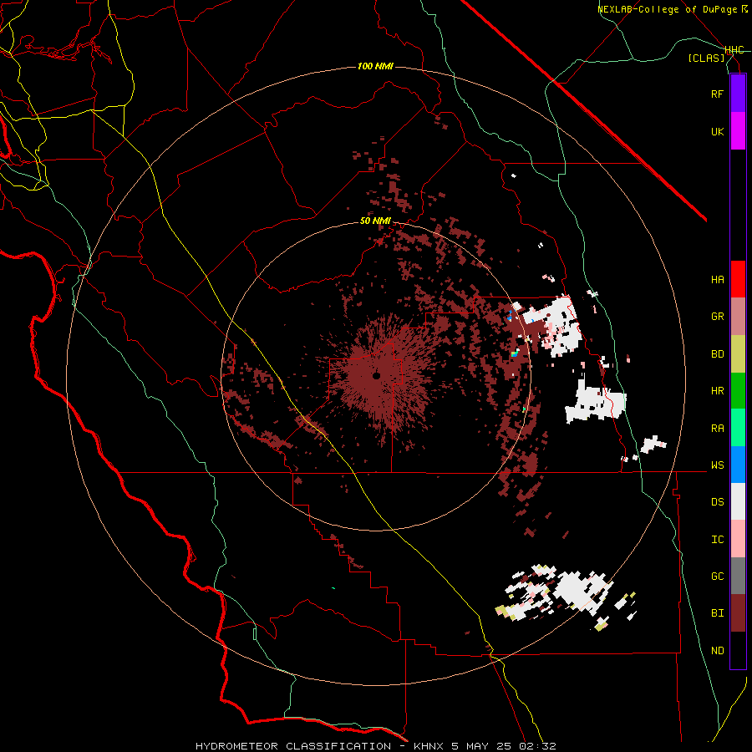Image resolution: width=752 pixels, height=752 pixels.
Task: Click the DS white legend swatch
Action: (738, 501)
